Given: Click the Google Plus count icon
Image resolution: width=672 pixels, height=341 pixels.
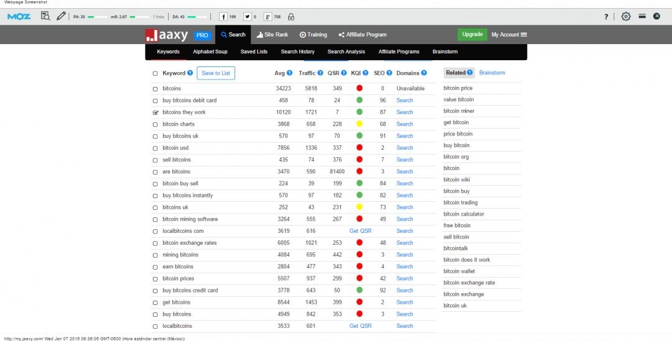Looking at the screenshot, I should click(x=268, y=17).
